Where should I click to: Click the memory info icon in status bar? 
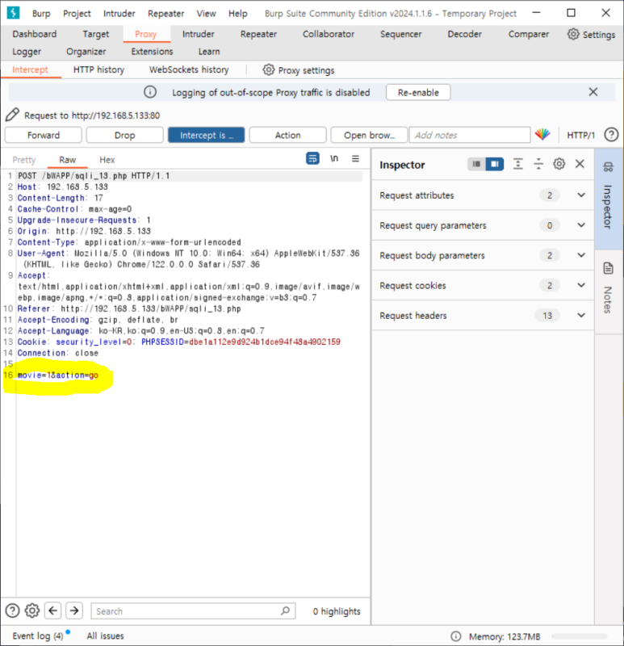(456, 636)
